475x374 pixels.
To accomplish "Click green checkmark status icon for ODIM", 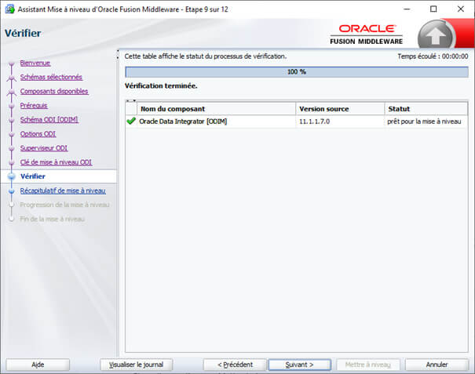I will tap(131, 122).
